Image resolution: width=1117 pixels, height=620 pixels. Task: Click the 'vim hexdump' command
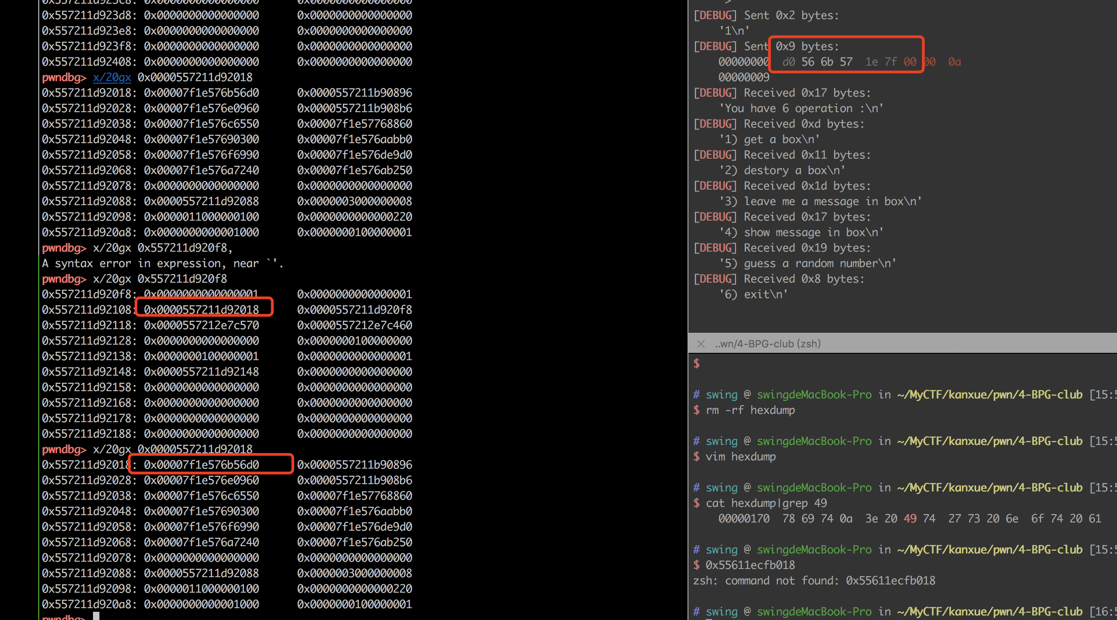(x=740, y=457)
